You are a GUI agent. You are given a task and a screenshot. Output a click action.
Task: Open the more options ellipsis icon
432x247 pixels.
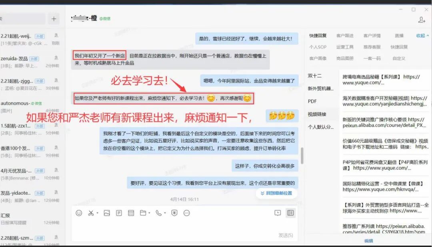186,213
